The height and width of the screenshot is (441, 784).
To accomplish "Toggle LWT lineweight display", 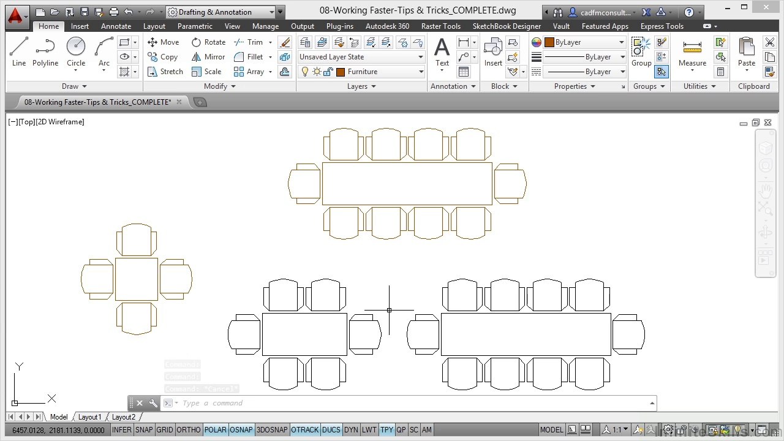I will pos(369,430).
